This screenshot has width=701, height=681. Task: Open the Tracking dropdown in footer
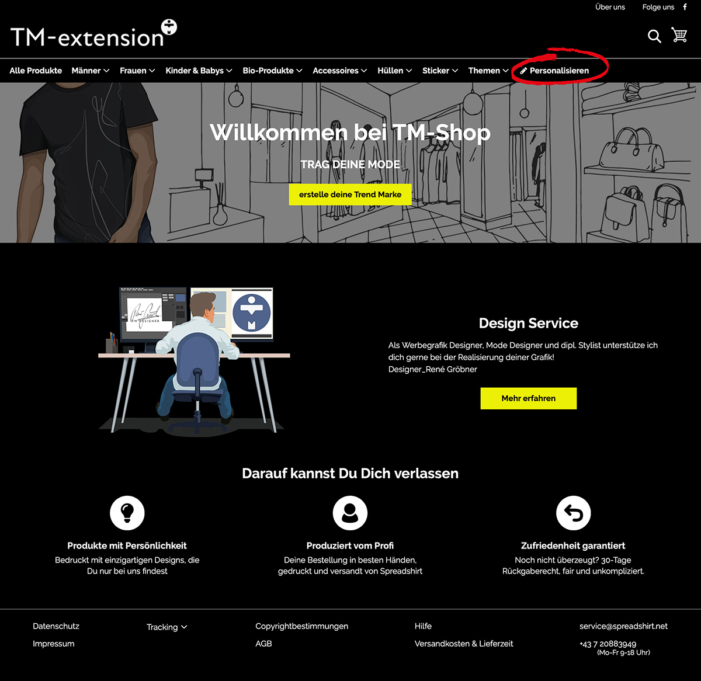(x=166, y=627)
